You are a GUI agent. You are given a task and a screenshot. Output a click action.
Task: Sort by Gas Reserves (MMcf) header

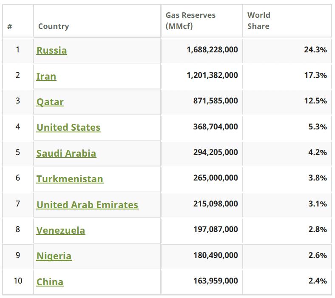tap(190, 20)
